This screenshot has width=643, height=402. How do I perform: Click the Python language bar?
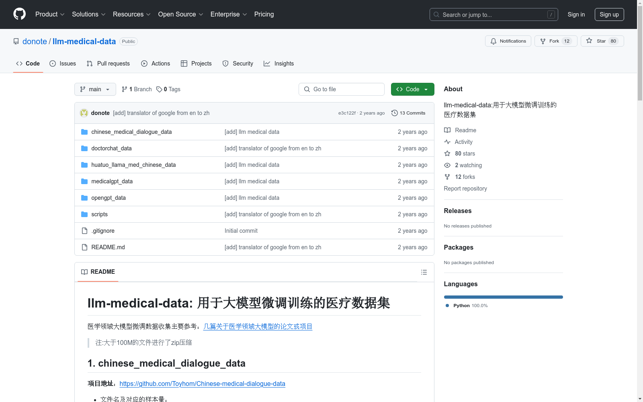pyautogui.click(x=504, y=297)
